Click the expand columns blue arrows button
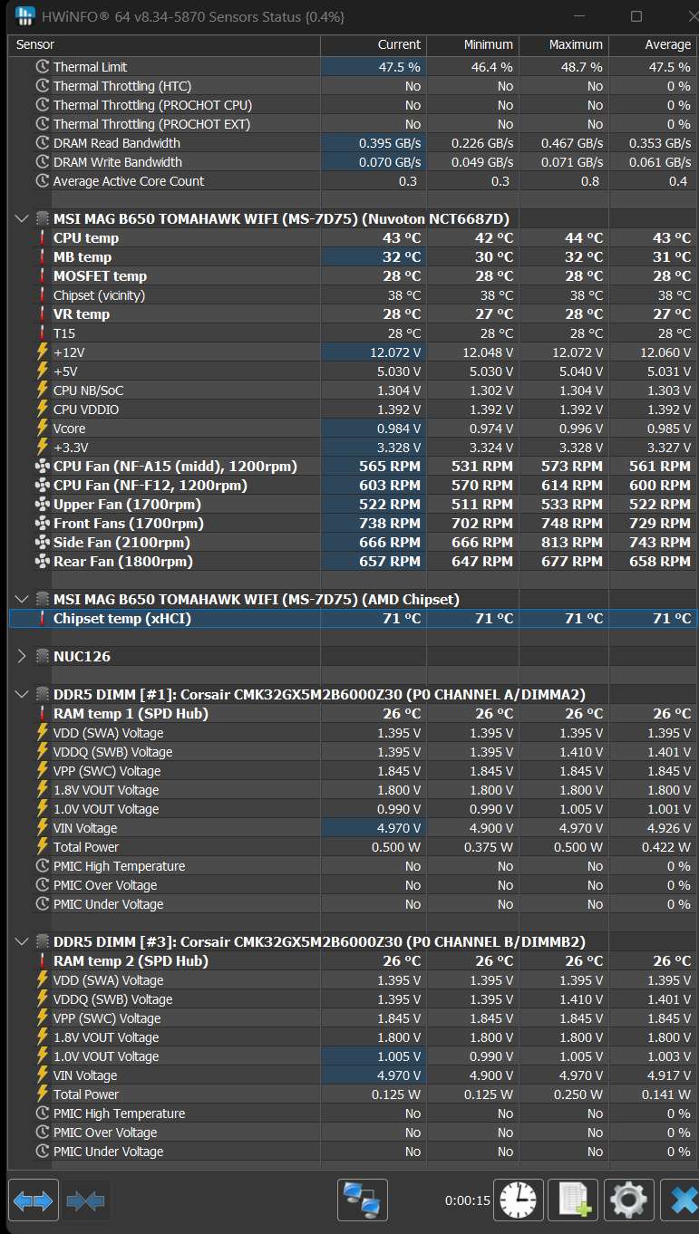Screen dimensions: 699x1234 coord(34,1200)
